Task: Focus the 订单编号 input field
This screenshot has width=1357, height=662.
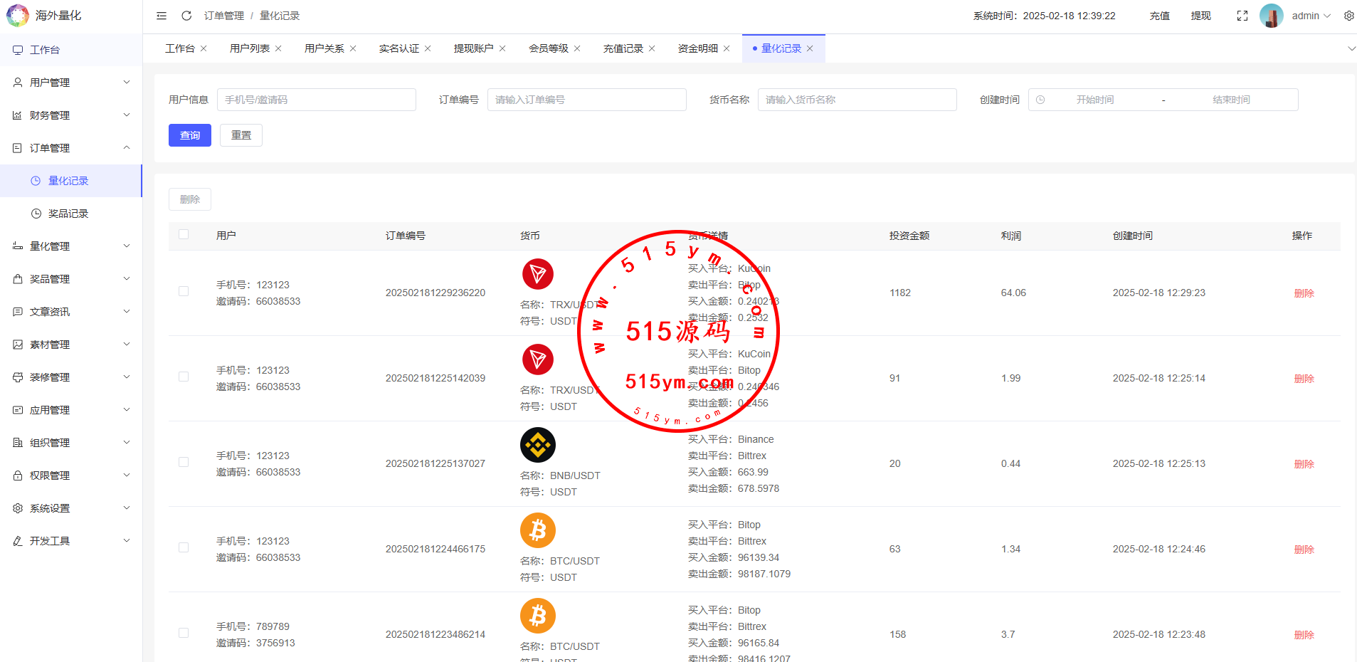Action: pyautogui.click(x=586, y=100)
